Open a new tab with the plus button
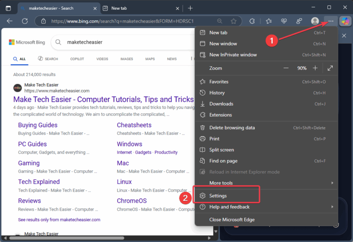The width and height of the screenshot is (353, 242). [x=190, y=8]
